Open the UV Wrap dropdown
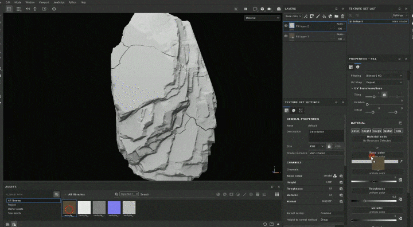 (384, 82)
